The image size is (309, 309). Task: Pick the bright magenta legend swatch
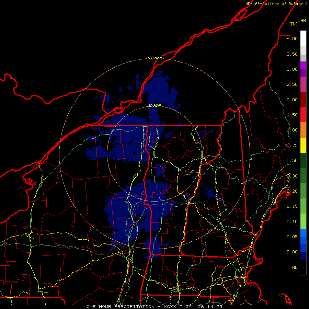(x=303, y=65)
